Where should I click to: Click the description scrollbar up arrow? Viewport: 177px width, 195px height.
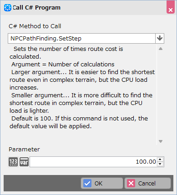[161, 49]
